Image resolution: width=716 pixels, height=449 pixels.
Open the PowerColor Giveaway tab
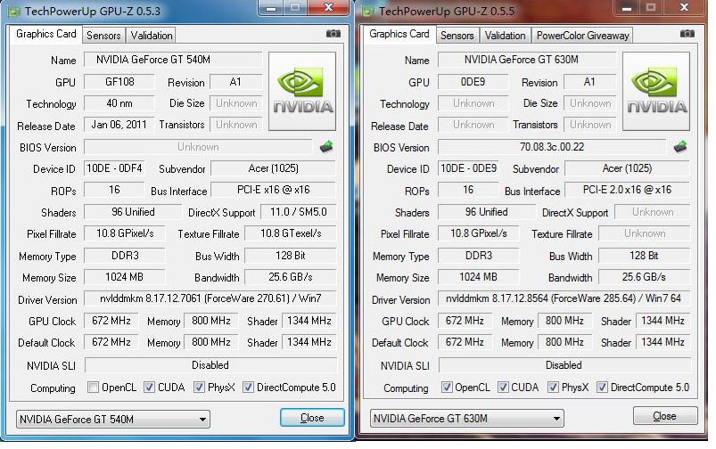point(582,36)
